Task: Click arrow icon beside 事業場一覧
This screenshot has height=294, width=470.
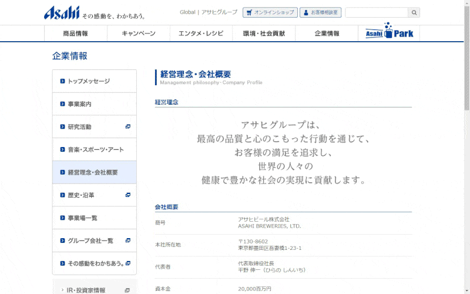Action: [x=62, y=218]
